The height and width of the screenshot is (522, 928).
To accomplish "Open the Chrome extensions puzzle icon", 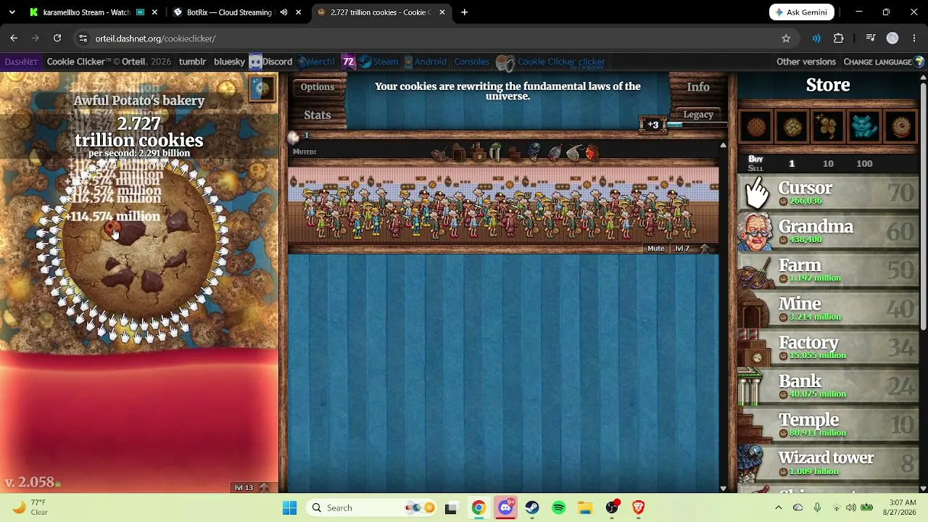I will (x=839, y=38).
